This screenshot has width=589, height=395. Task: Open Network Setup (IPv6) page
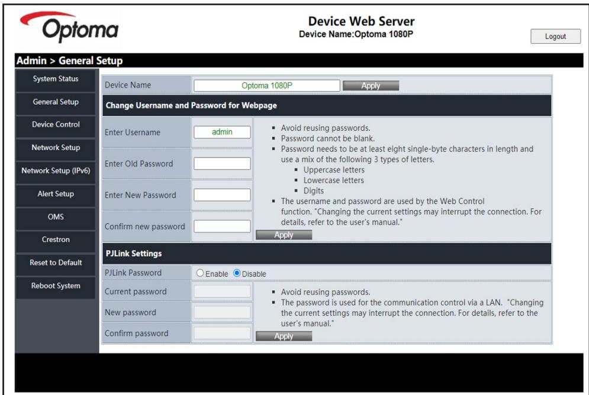pos(56,171)
